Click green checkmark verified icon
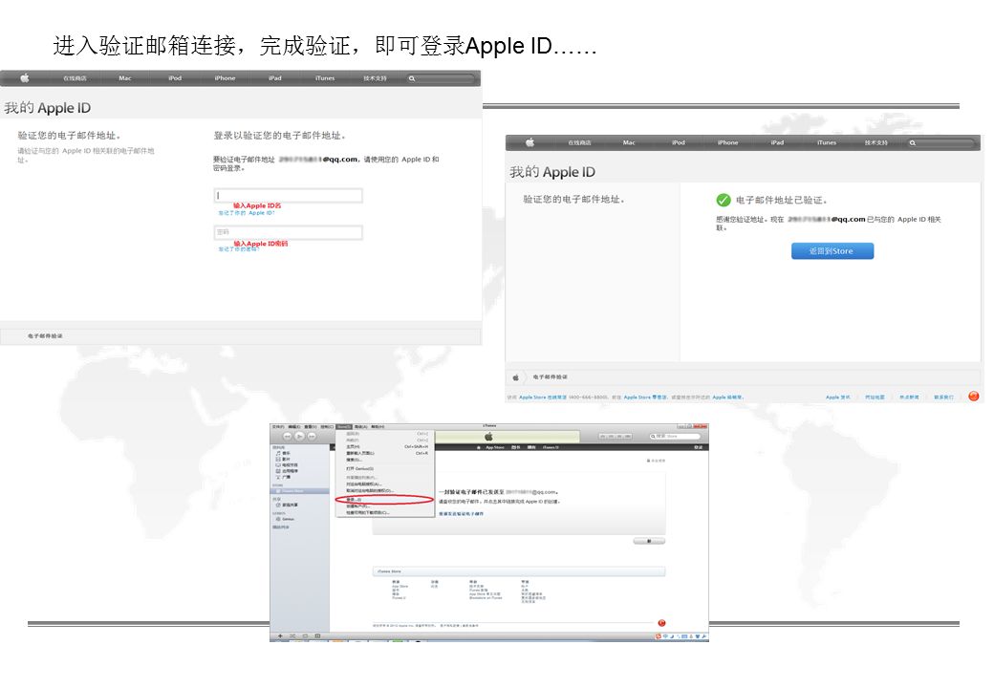Screen dimensions: 994x688 [x=724, y=201]
